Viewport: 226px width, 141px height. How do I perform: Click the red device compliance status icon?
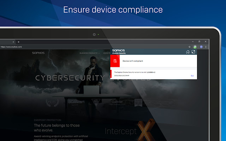pos(115,61)
